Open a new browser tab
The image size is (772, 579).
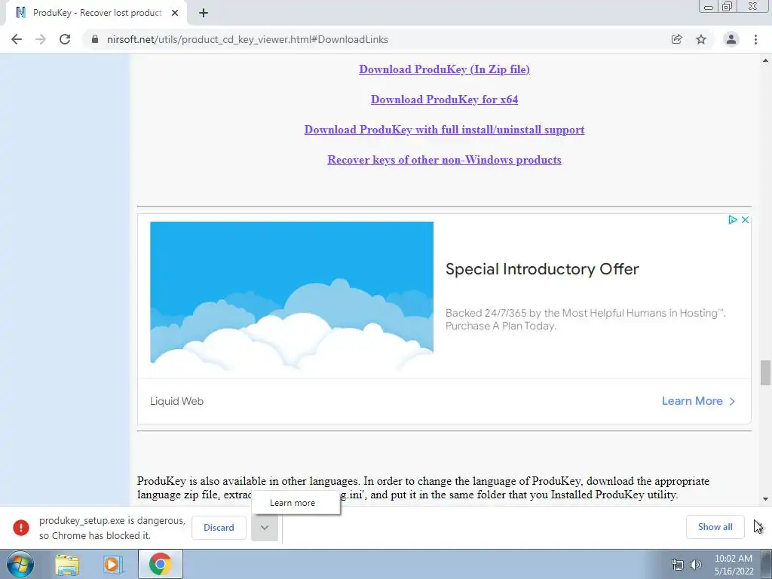click(x=204, y=13)
